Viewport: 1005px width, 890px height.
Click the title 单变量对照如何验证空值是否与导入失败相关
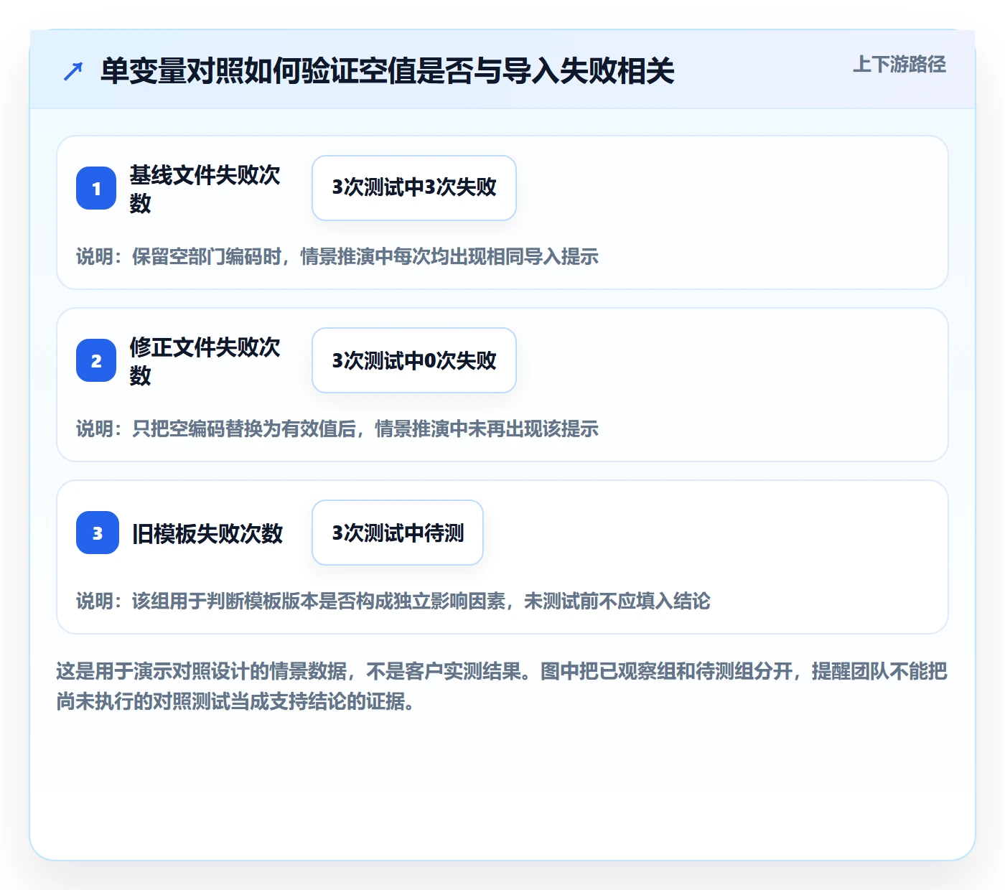[x=387, y=71]
